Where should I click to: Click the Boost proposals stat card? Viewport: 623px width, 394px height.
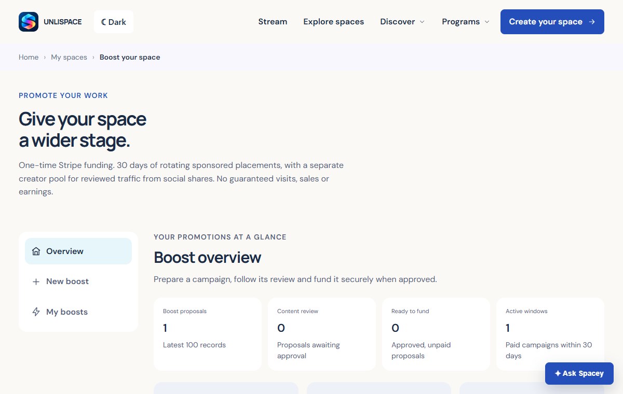208,334
